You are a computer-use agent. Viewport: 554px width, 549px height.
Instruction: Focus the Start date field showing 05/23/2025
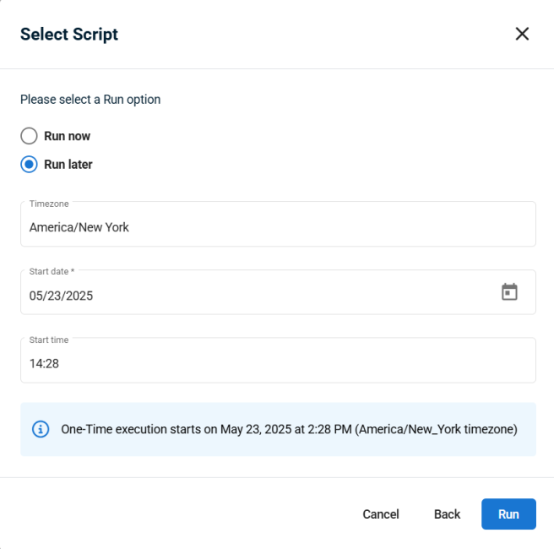tap(278, 292)
